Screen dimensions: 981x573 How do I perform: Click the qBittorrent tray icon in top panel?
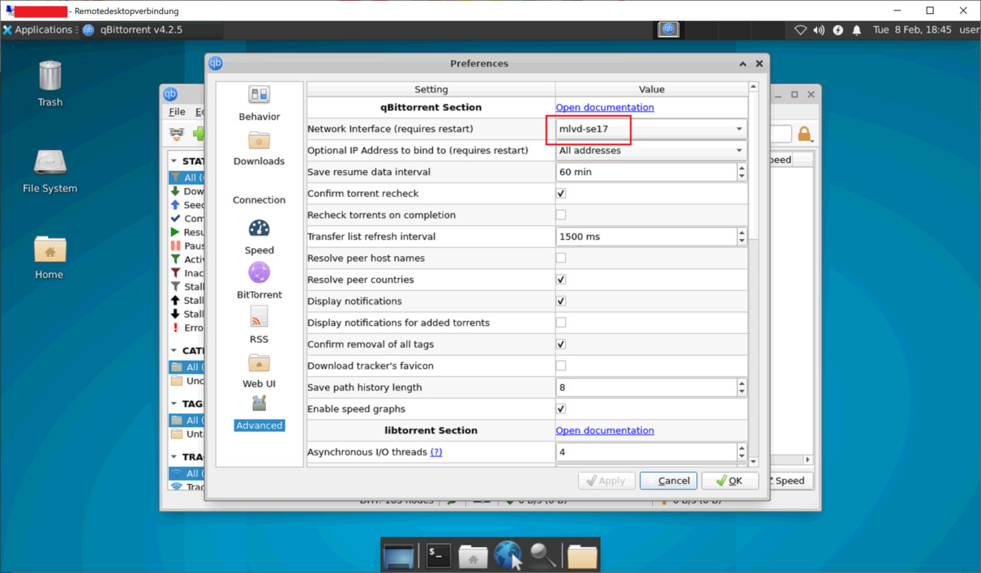(668, 29)
